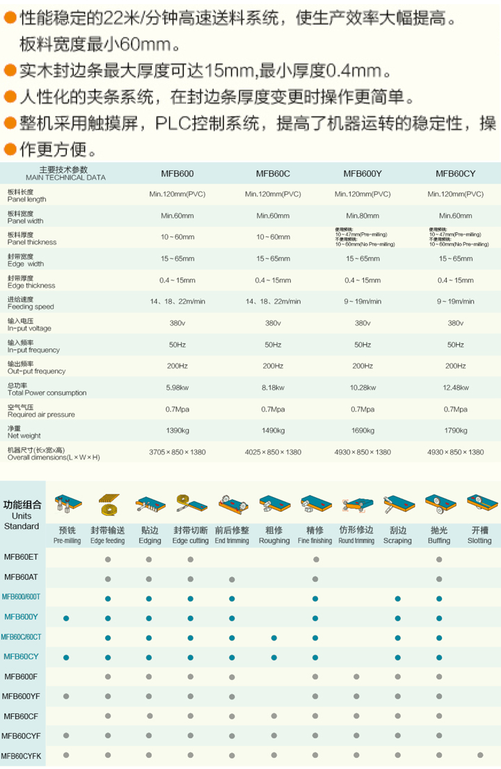Click the '1390kg' net weight value
Image resolution: width=501 pixels, height=769 pixels.
(177, 430)
